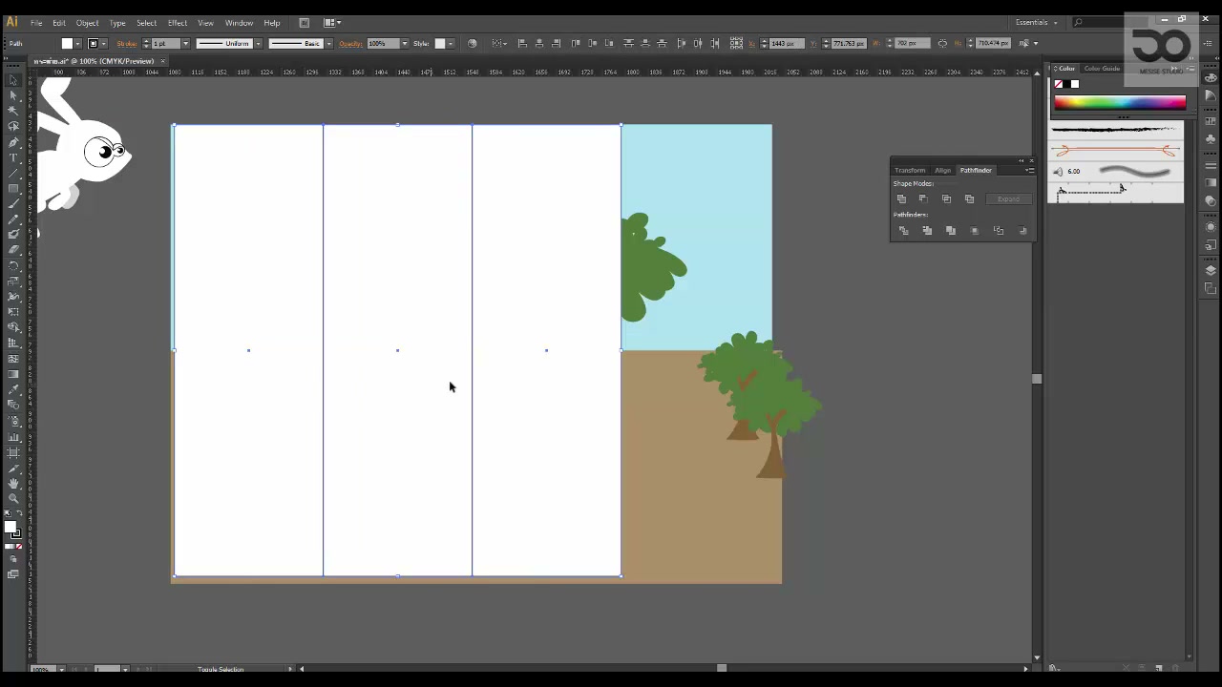Open the Gradient panel from the dock
This screenshot has width=1222, height=687.
[1211, 184]
